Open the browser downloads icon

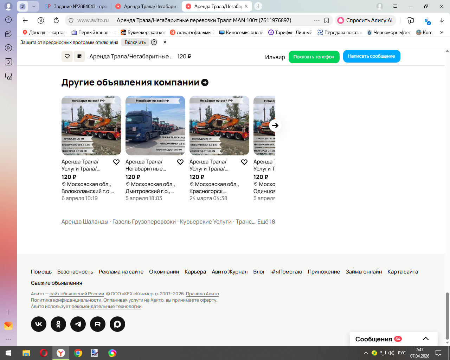pyautogui.click(x=442, y=21)
